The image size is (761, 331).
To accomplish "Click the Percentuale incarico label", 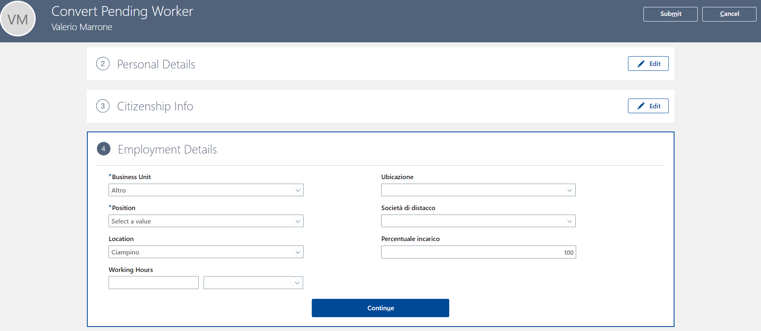I will (410, 239).
